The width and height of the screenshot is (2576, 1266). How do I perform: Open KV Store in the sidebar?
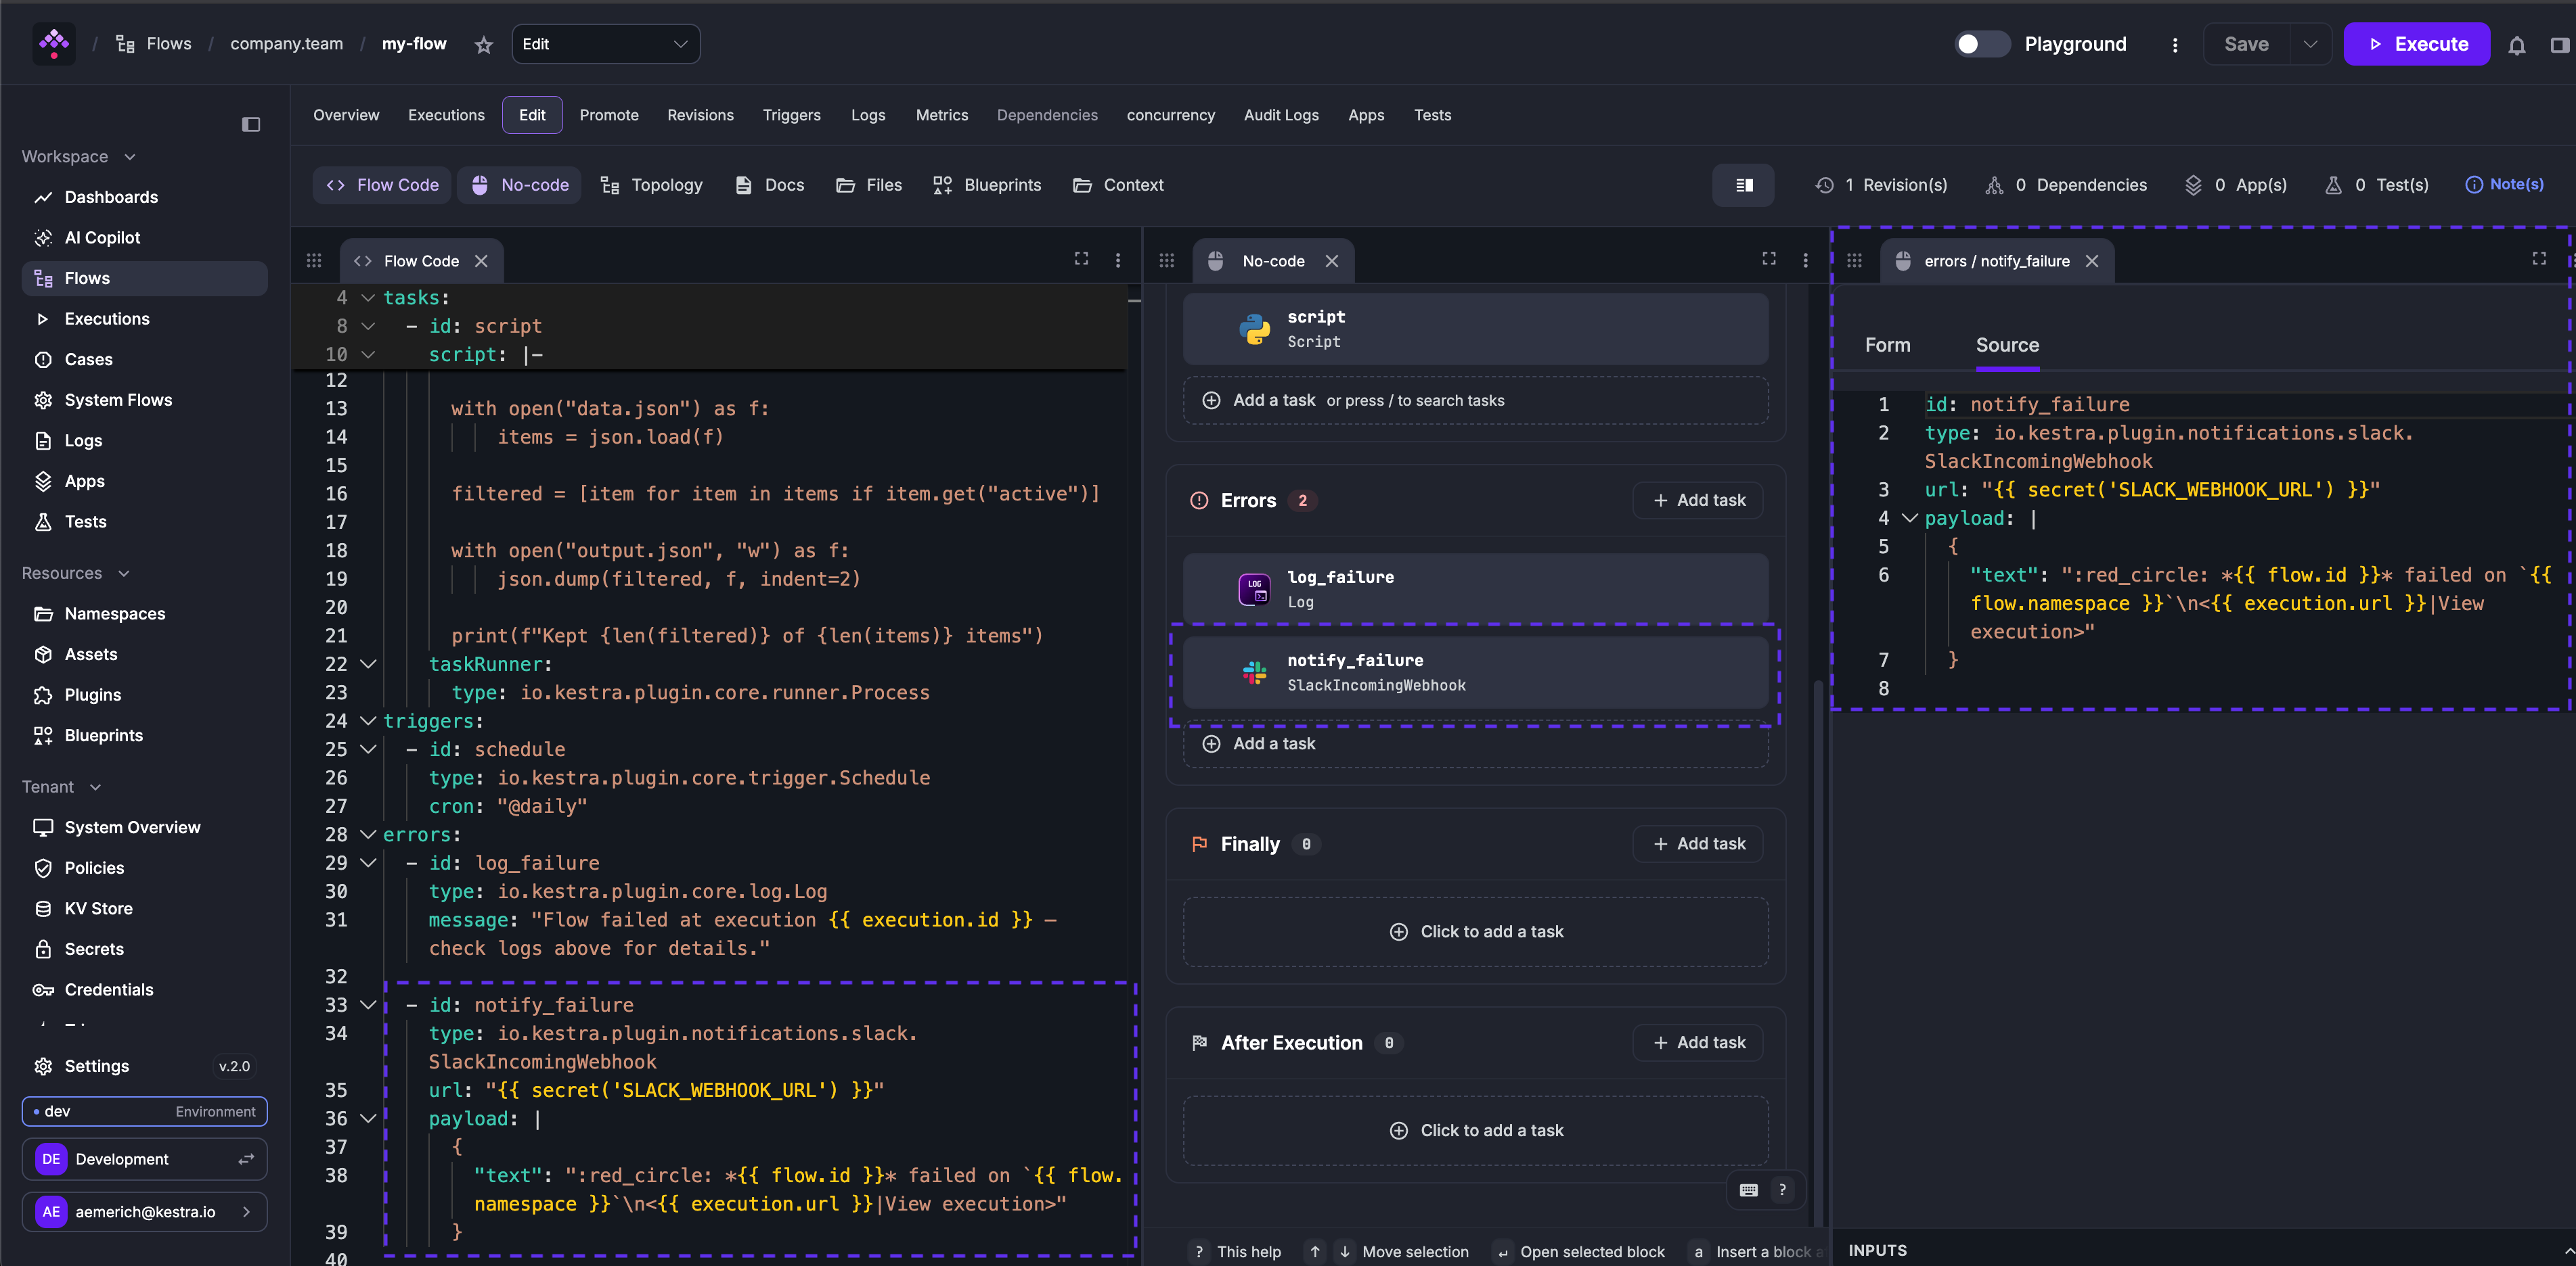point(144,908)
